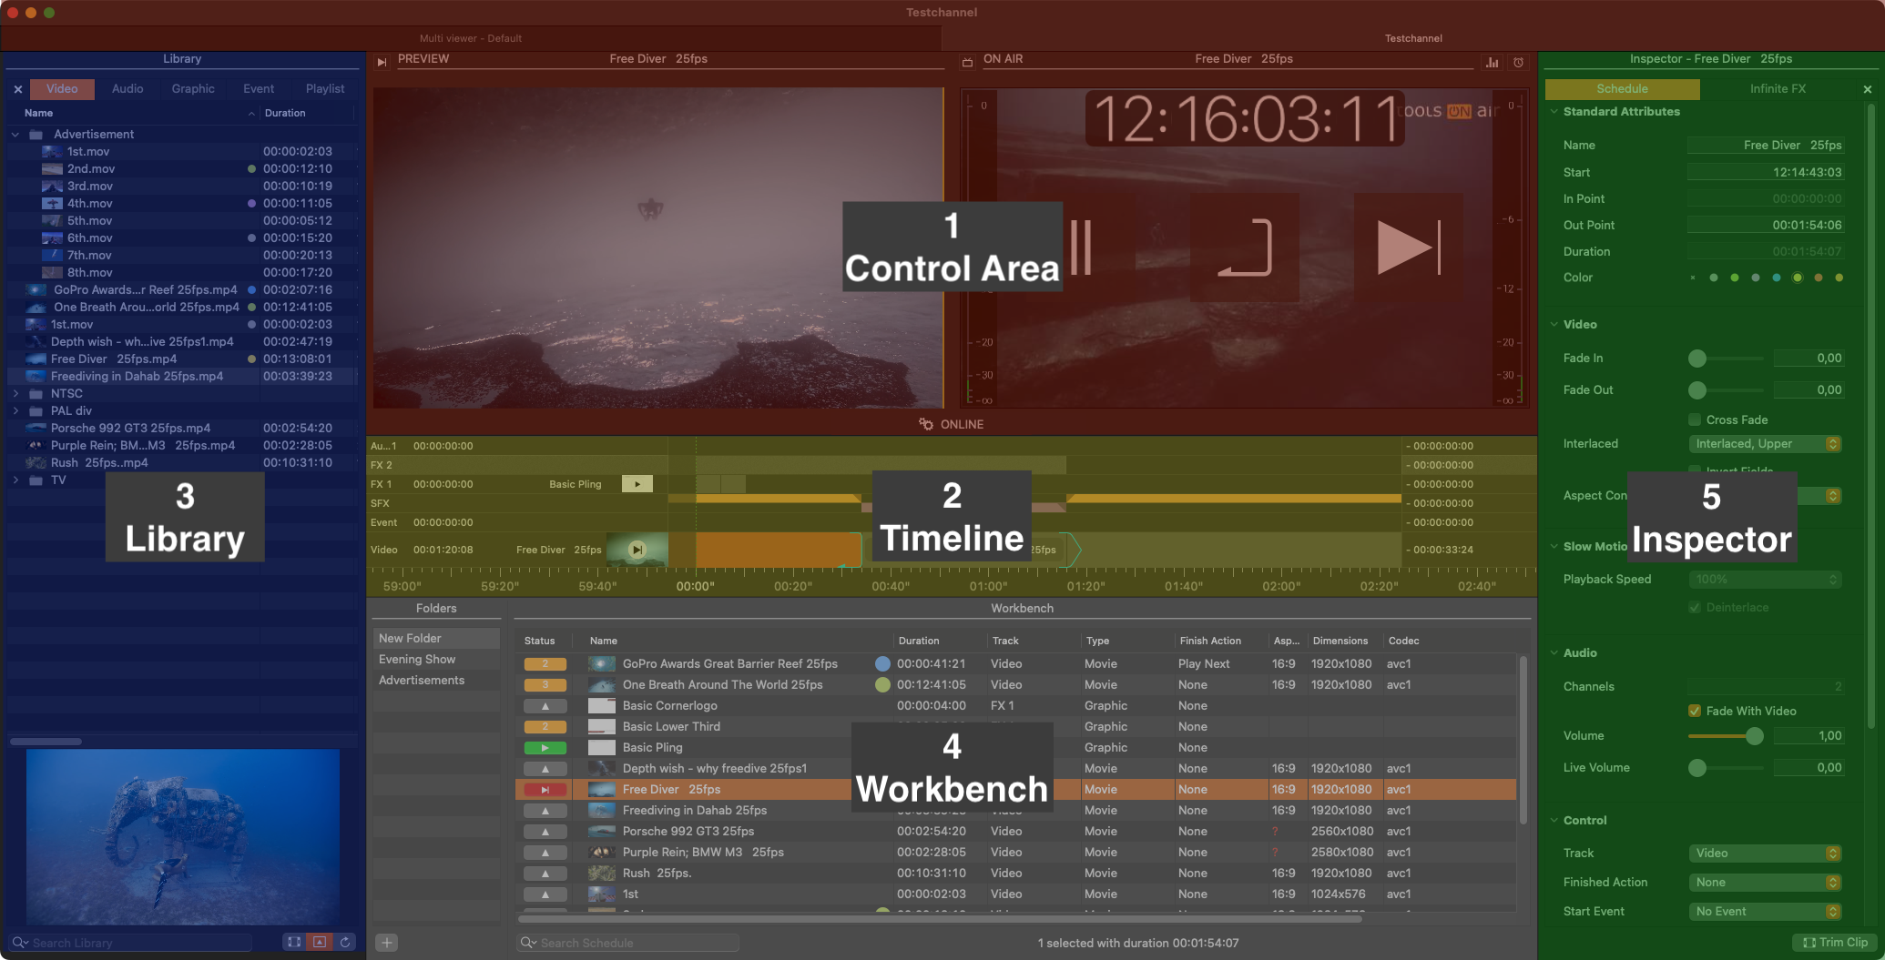Switch to the Event library tab
Viewport: 1885px width, 960px height.
(259, 89)
